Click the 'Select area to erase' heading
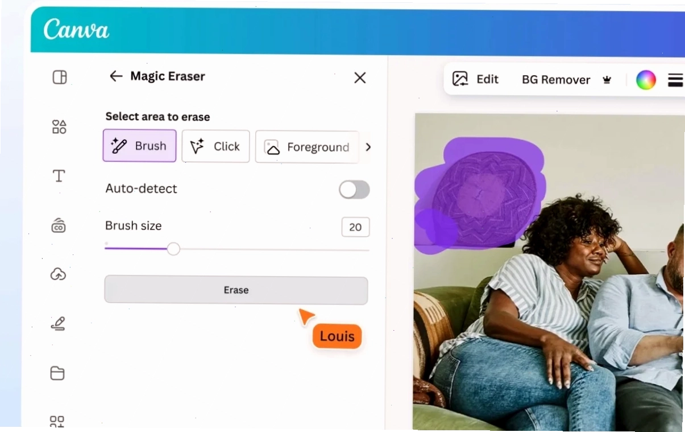The height and width of the screenshot is (432, 685). (157, 117)
